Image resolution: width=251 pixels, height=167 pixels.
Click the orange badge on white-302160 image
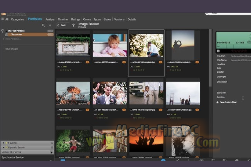coord(161,62)
